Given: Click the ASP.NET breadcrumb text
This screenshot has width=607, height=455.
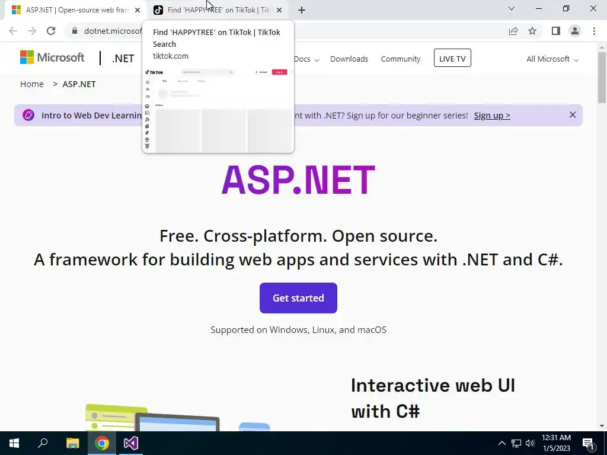Looking at the screenshot, I should point(79,84).
